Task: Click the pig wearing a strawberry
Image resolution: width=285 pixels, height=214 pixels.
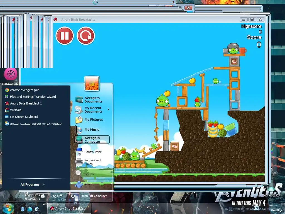Action: (197, 104)
